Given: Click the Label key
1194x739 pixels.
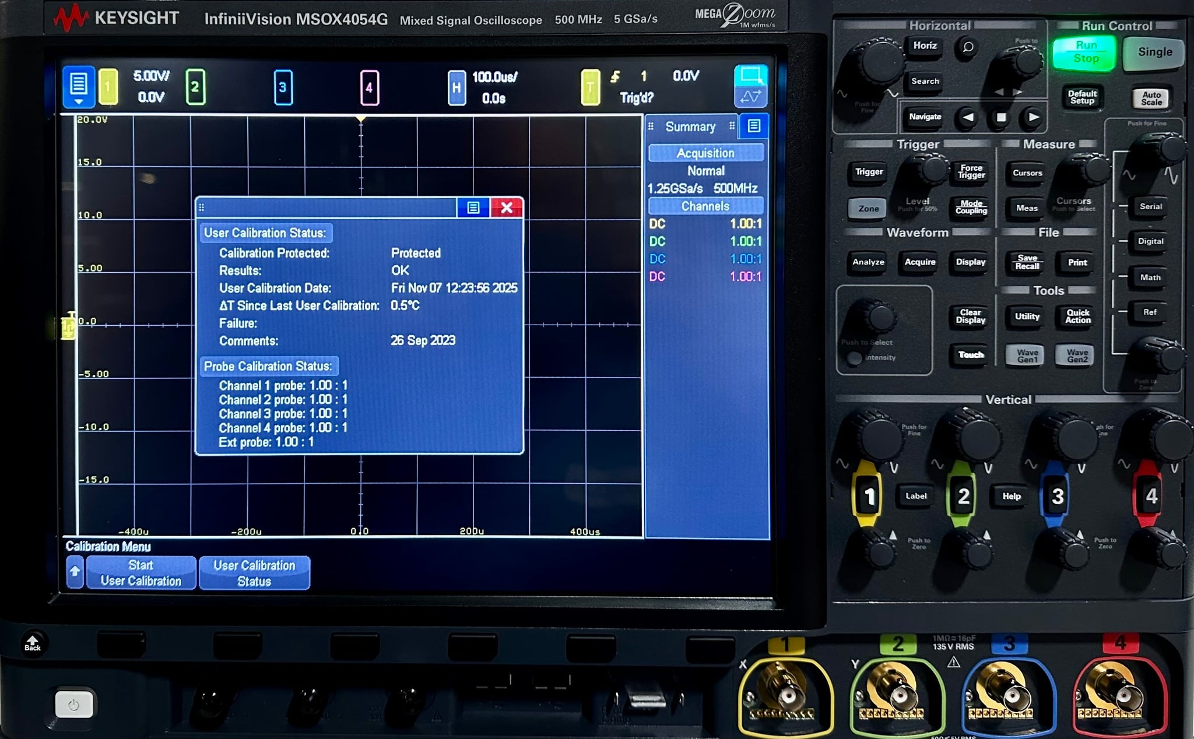Looking at the screenshot, I should [x=916, y=497].
